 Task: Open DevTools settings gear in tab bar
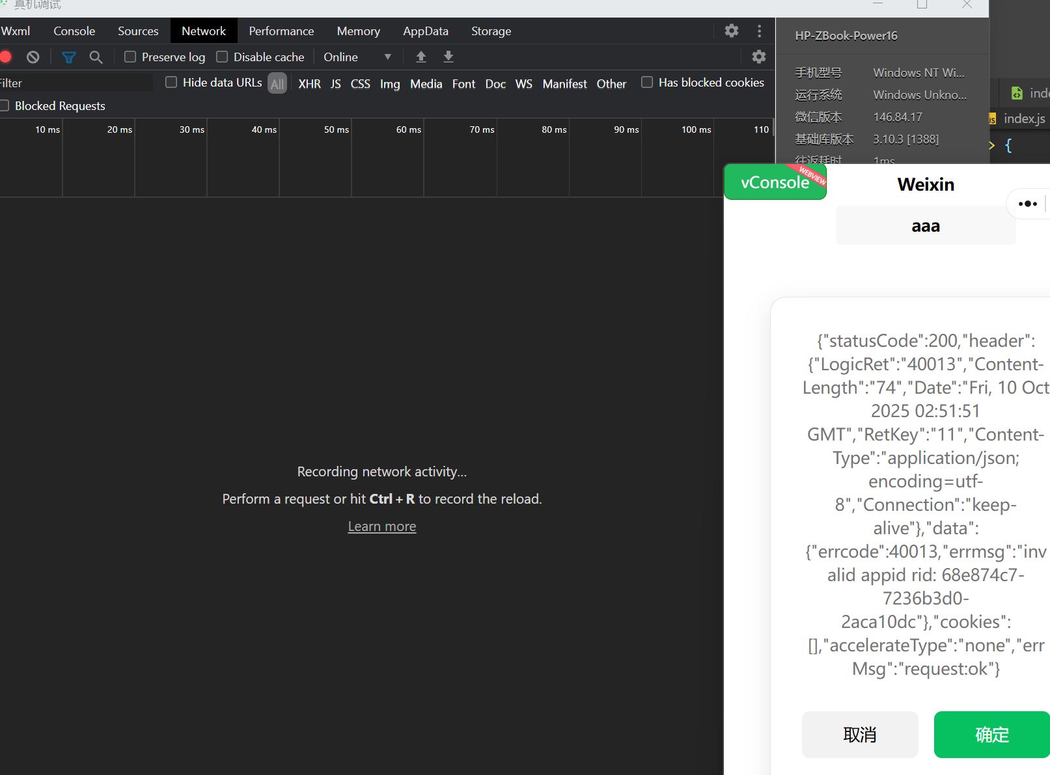(732, 31)
